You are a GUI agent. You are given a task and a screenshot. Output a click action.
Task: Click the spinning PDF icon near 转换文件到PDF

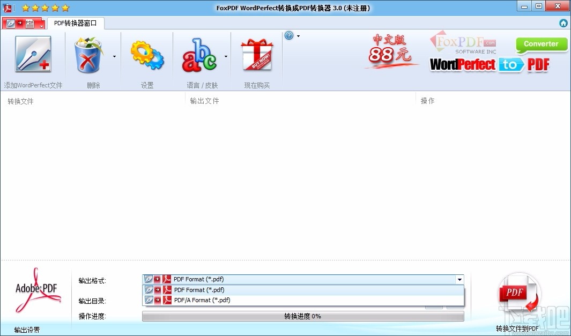(518, 292)
